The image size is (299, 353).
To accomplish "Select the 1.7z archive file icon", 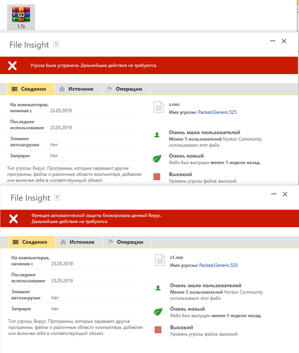I will [21, 17].
